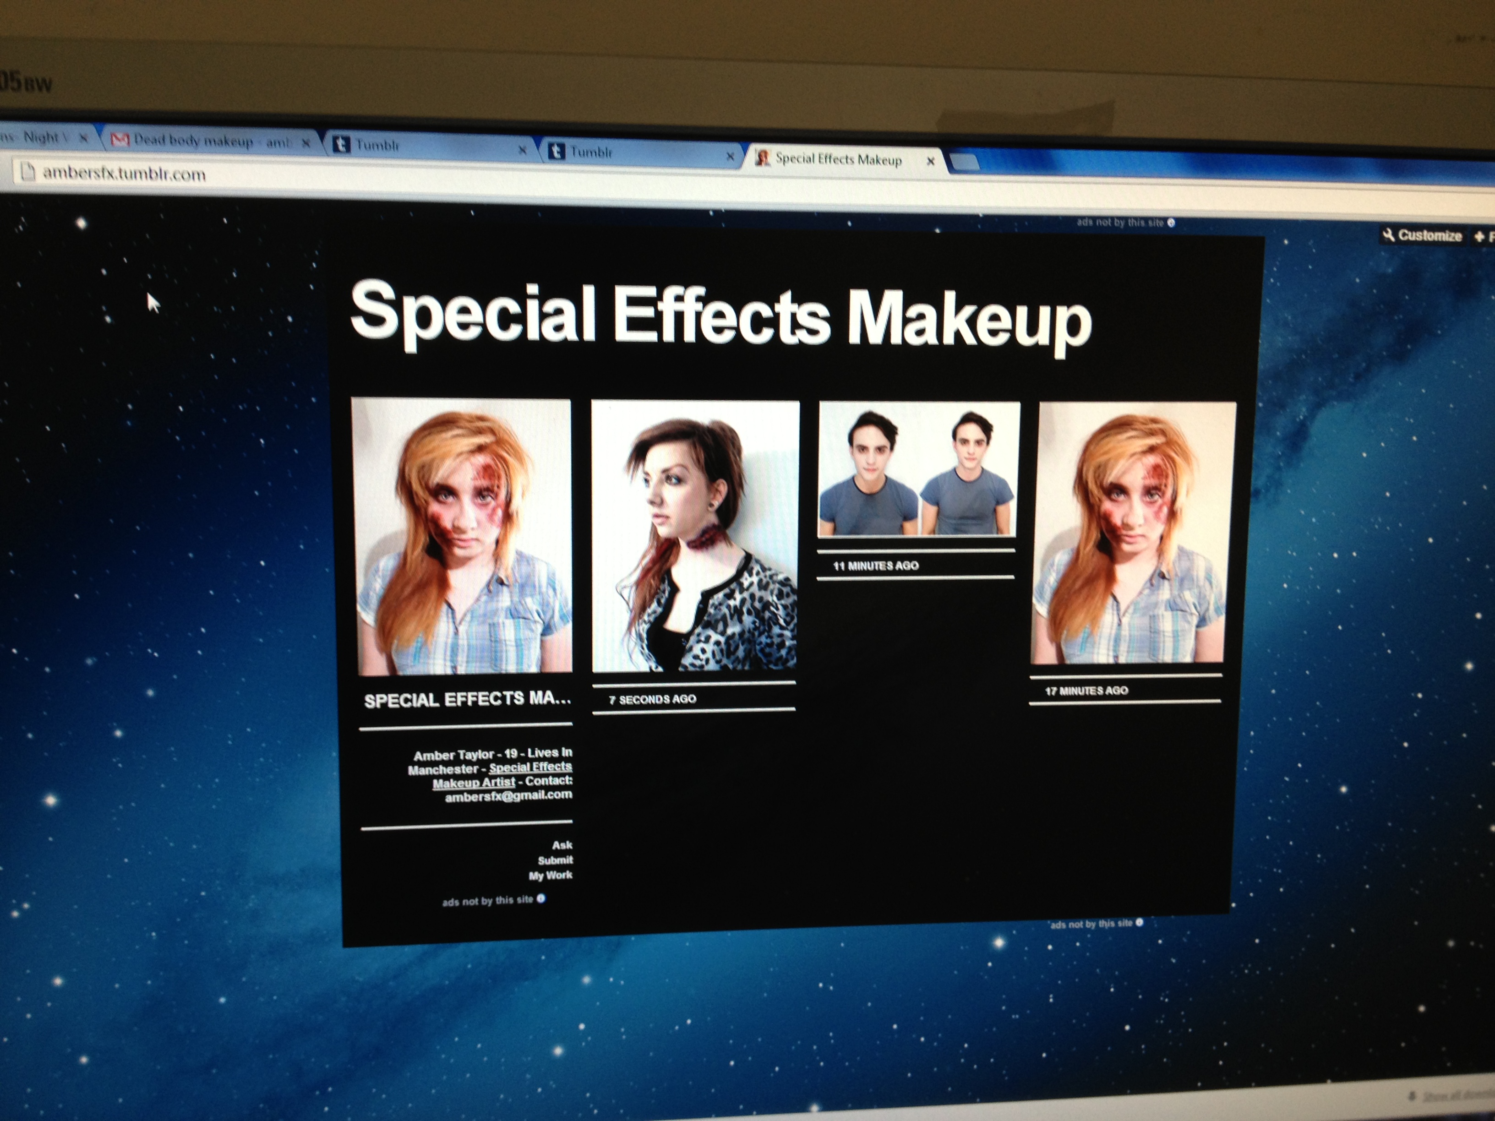
Task: Close the Dead body makeup Gmail tab
Action: click(306, 142)
